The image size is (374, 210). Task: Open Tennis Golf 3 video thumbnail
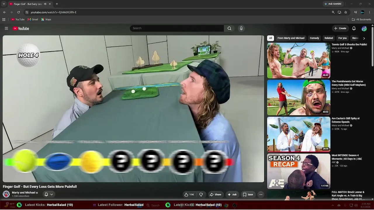[x=299, y=60]
